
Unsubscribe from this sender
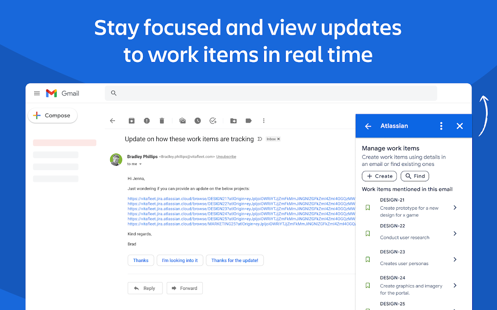pyautogui.click(x=226, y=157)
